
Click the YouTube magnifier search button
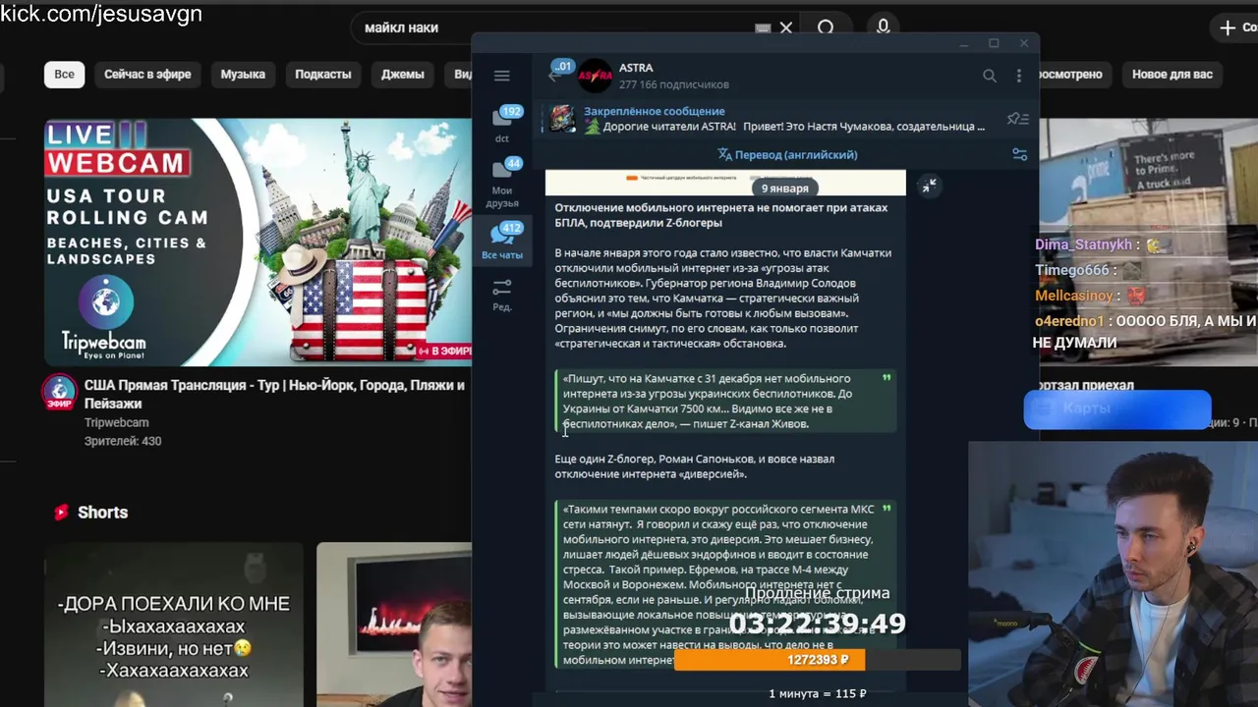tap(826, 27)
